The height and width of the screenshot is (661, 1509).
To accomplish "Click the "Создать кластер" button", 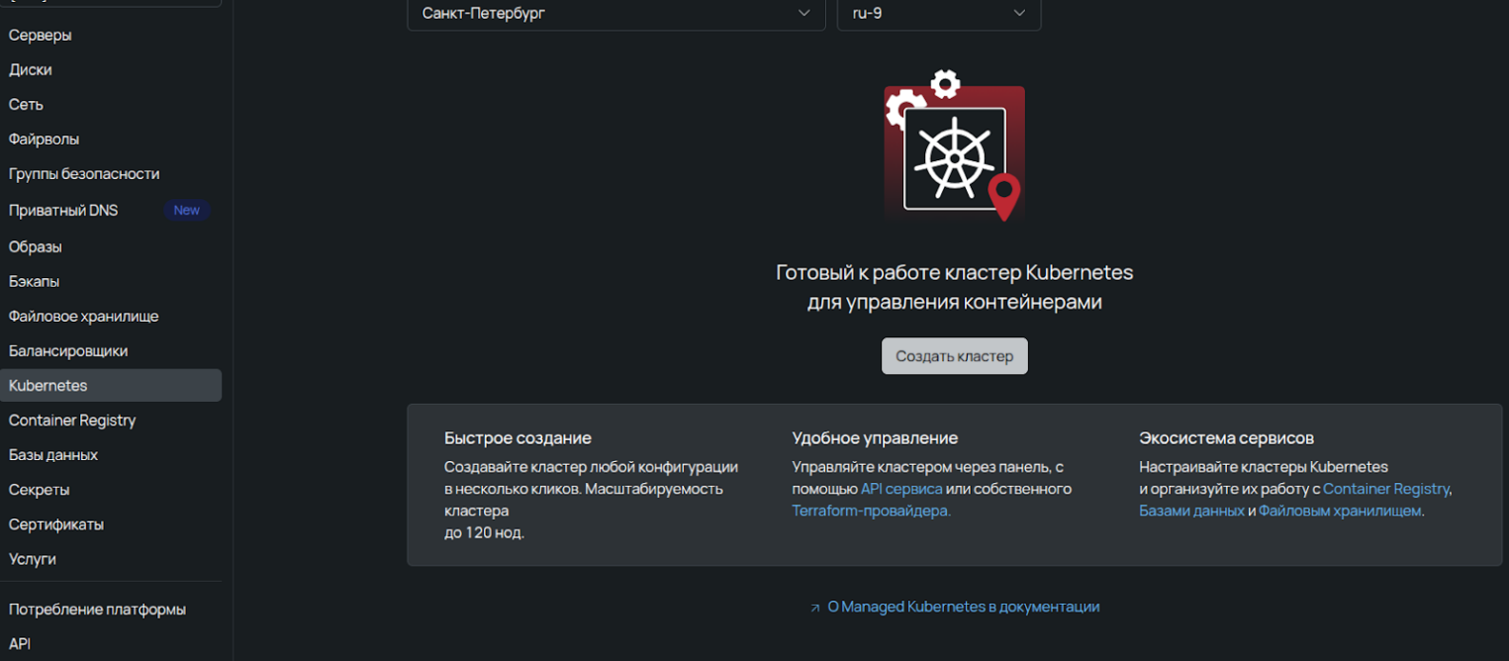I will pyautogui.click(x=953, y=355).
